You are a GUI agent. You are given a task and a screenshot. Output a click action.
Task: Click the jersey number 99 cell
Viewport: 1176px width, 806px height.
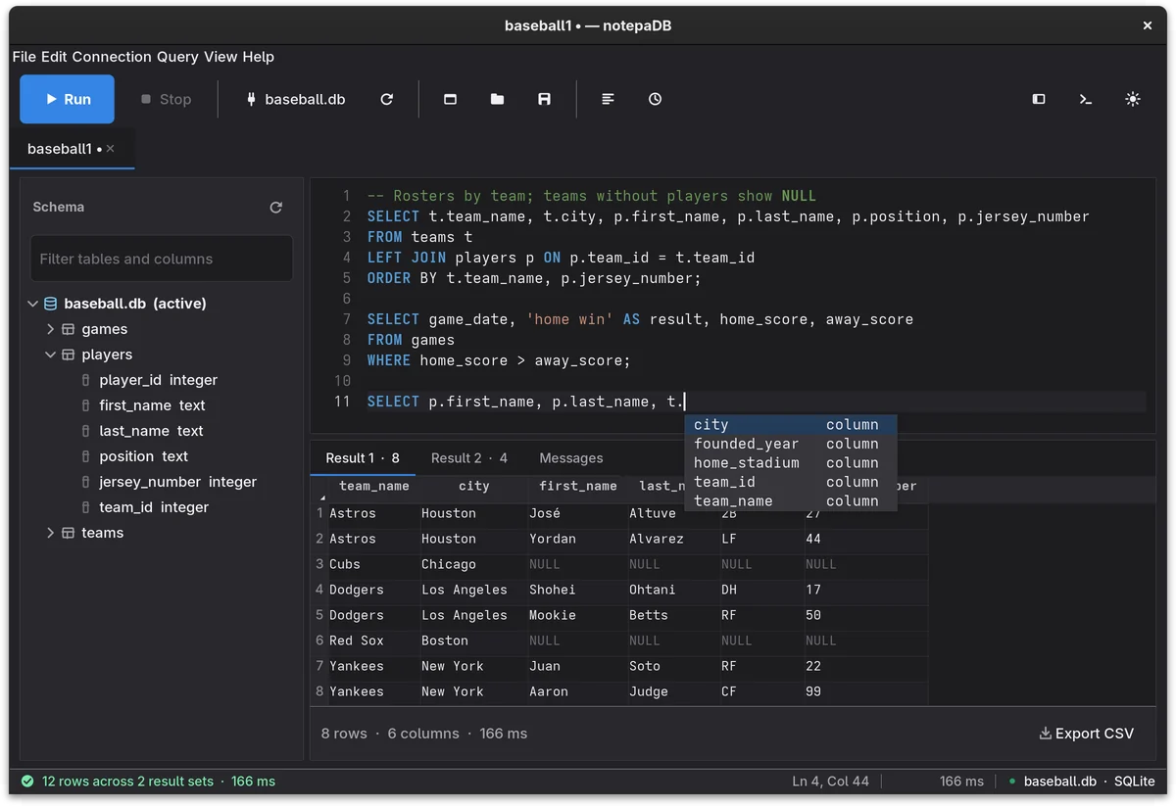[x=865, y=691]
